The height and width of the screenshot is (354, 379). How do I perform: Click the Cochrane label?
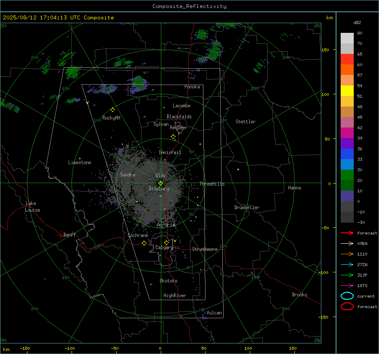pos(138,235)
